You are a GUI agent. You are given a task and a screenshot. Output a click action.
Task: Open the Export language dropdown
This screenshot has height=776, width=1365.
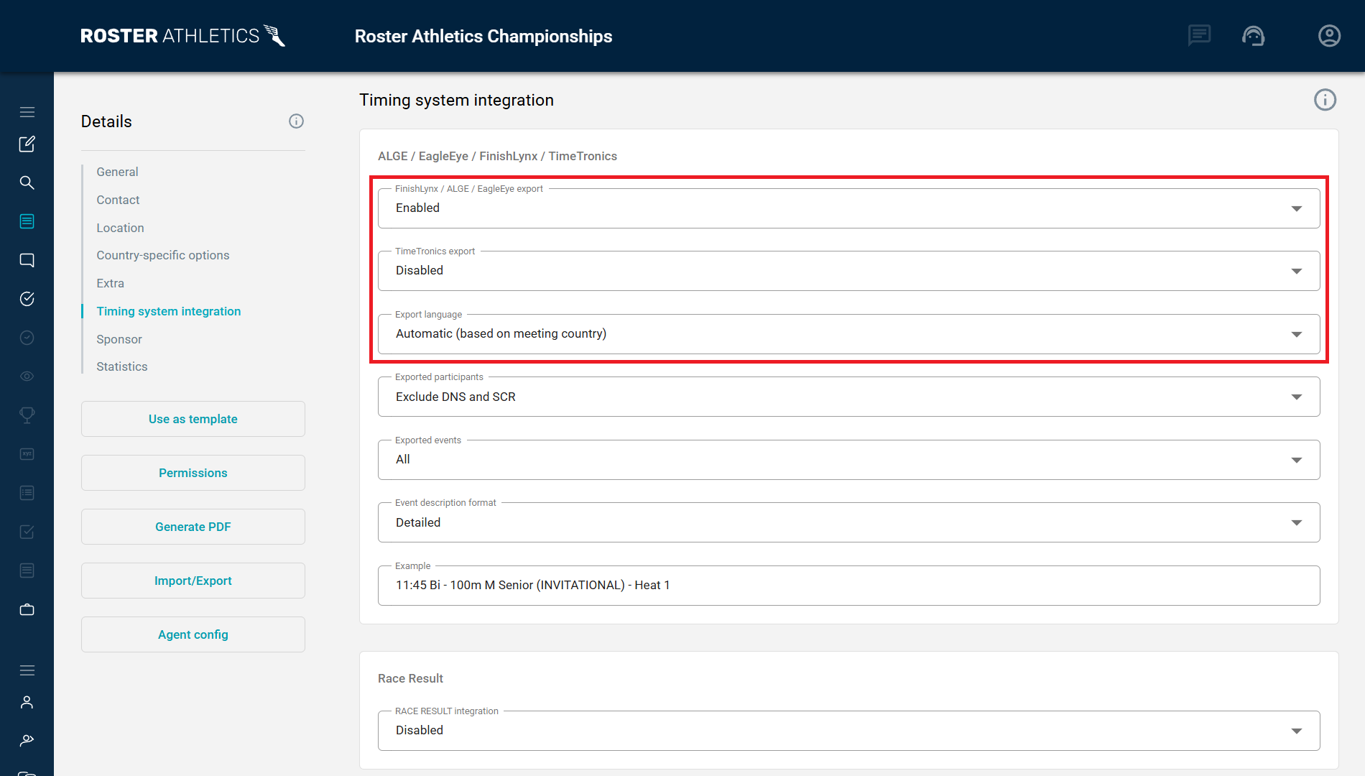click(x=848, y=334)
